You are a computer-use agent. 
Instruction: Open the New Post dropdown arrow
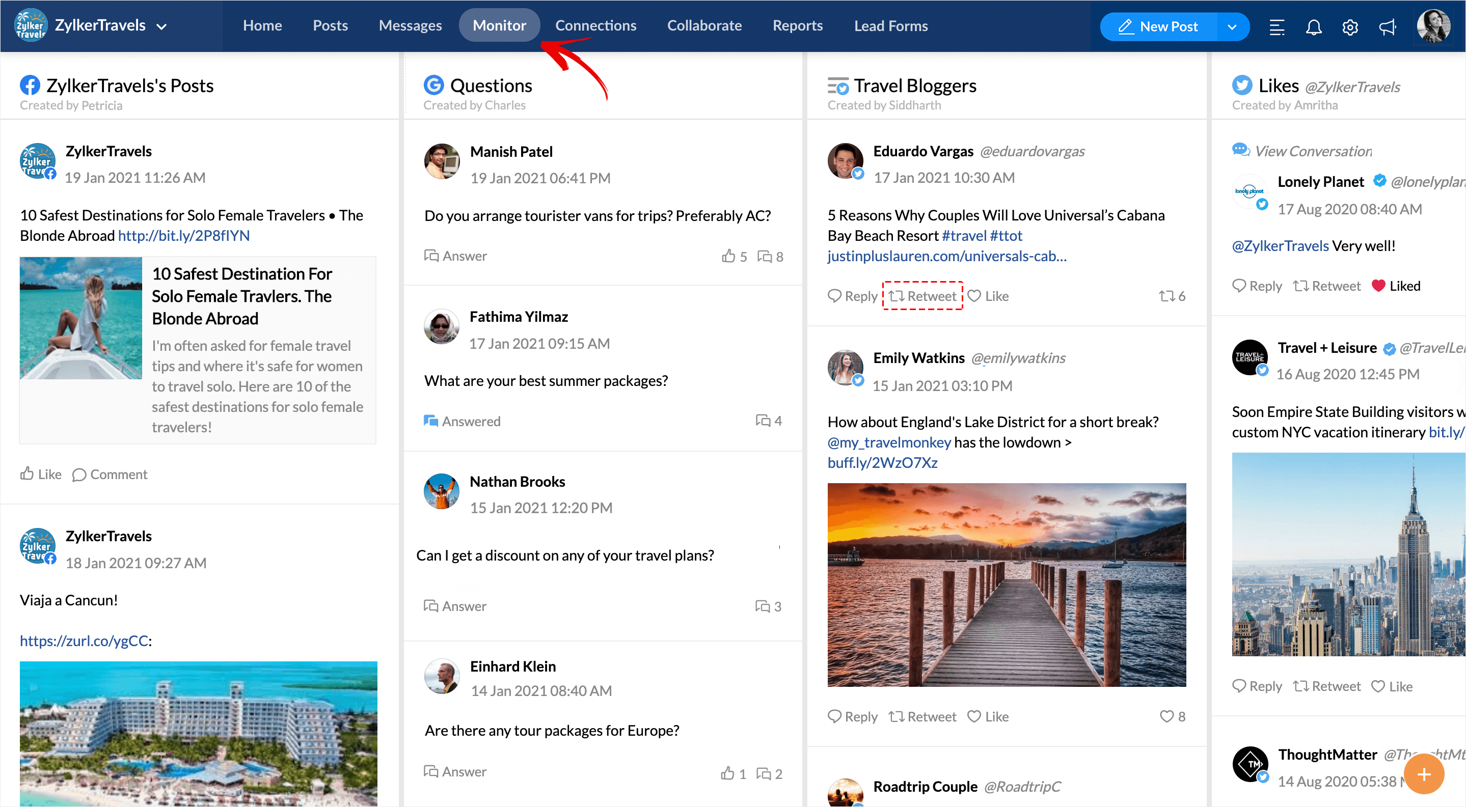tap(1232, 26)
